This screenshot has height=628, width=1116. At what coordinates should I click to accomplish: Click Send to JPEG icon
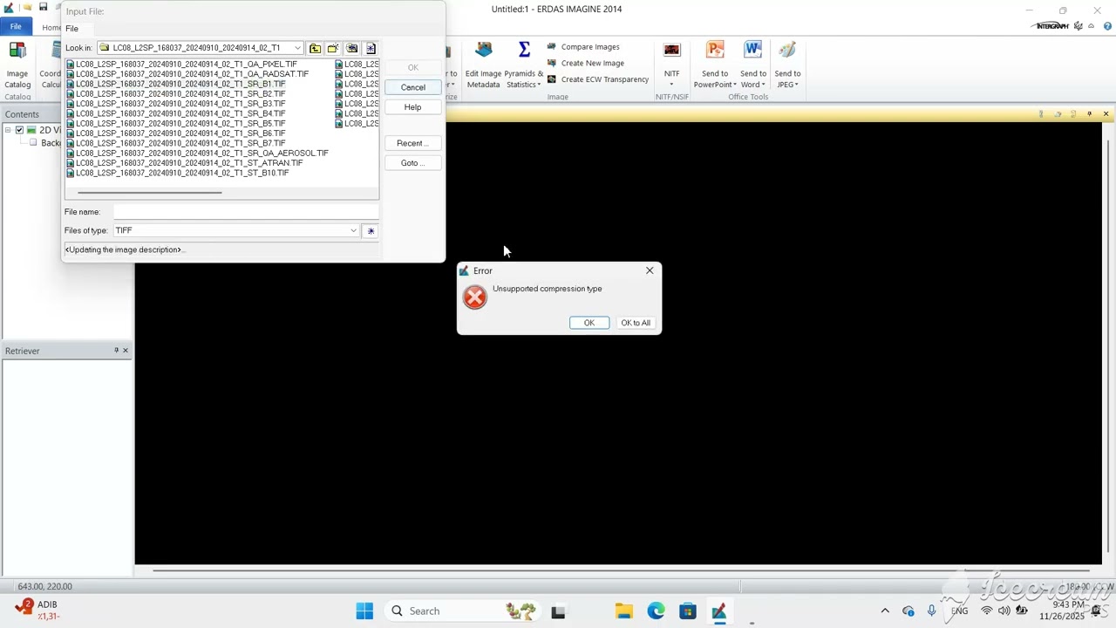[x=787, y=50]
